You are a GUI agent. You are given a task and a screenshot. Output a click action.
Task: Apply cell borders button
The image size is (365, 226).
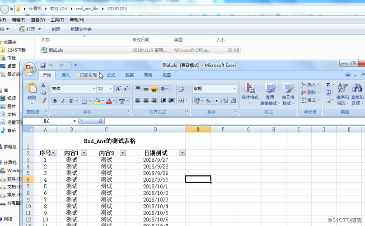84,101
